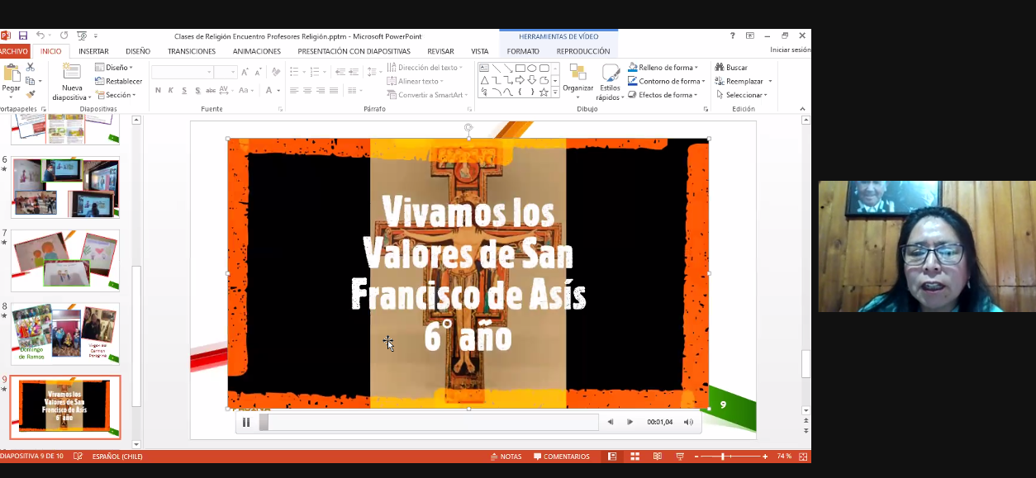This screenshot has width=1036, height=478.
Task: Select slide 7 thumbnail
Action: pos(64,260)
